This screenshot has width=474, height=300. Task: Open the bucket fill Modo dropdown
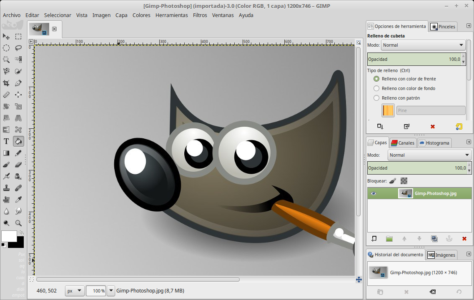click(423, 45)
